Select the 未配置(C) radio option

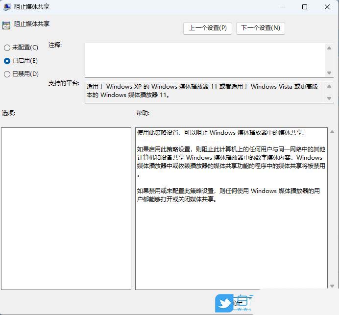click(x=7, y=48)
